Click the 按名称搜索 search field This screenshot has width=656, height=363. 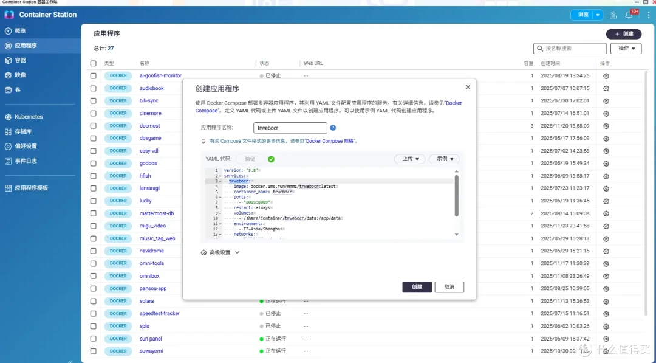(x=570, y=49)
